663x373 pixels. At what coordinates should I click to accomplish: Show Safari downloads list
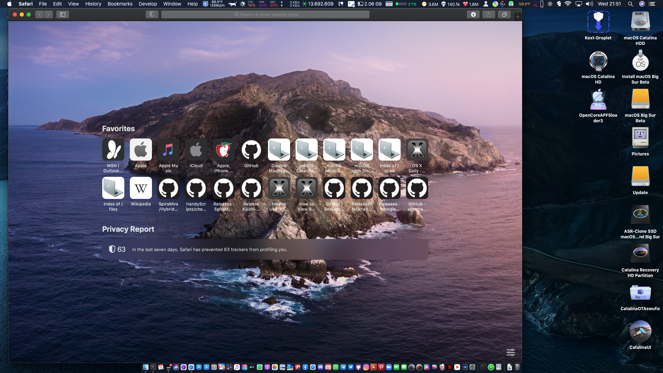473,15
